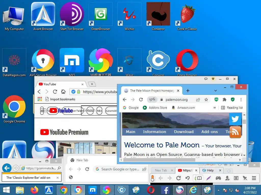This screenshot has height=195, width=261.
Task: Toggle the VPN pill in palemoon.org address bar
Action: click(152, 100)
